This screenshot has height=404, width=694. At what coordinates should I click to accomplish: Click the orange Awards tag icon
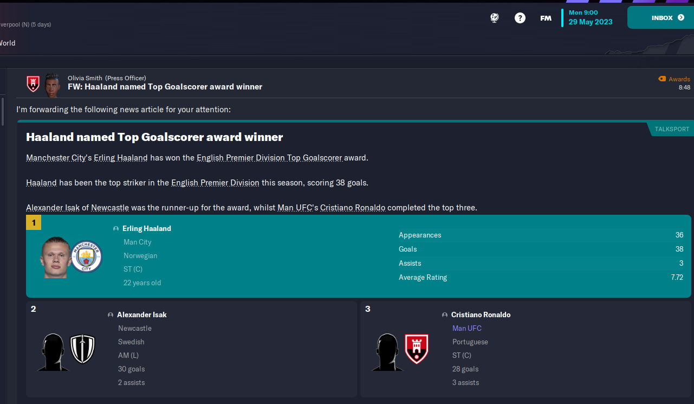click(x=661, y=79)
